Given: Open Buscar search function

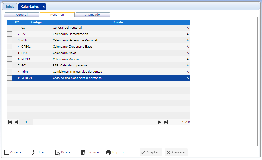Looking at the screenshot, I should (63, 152).
